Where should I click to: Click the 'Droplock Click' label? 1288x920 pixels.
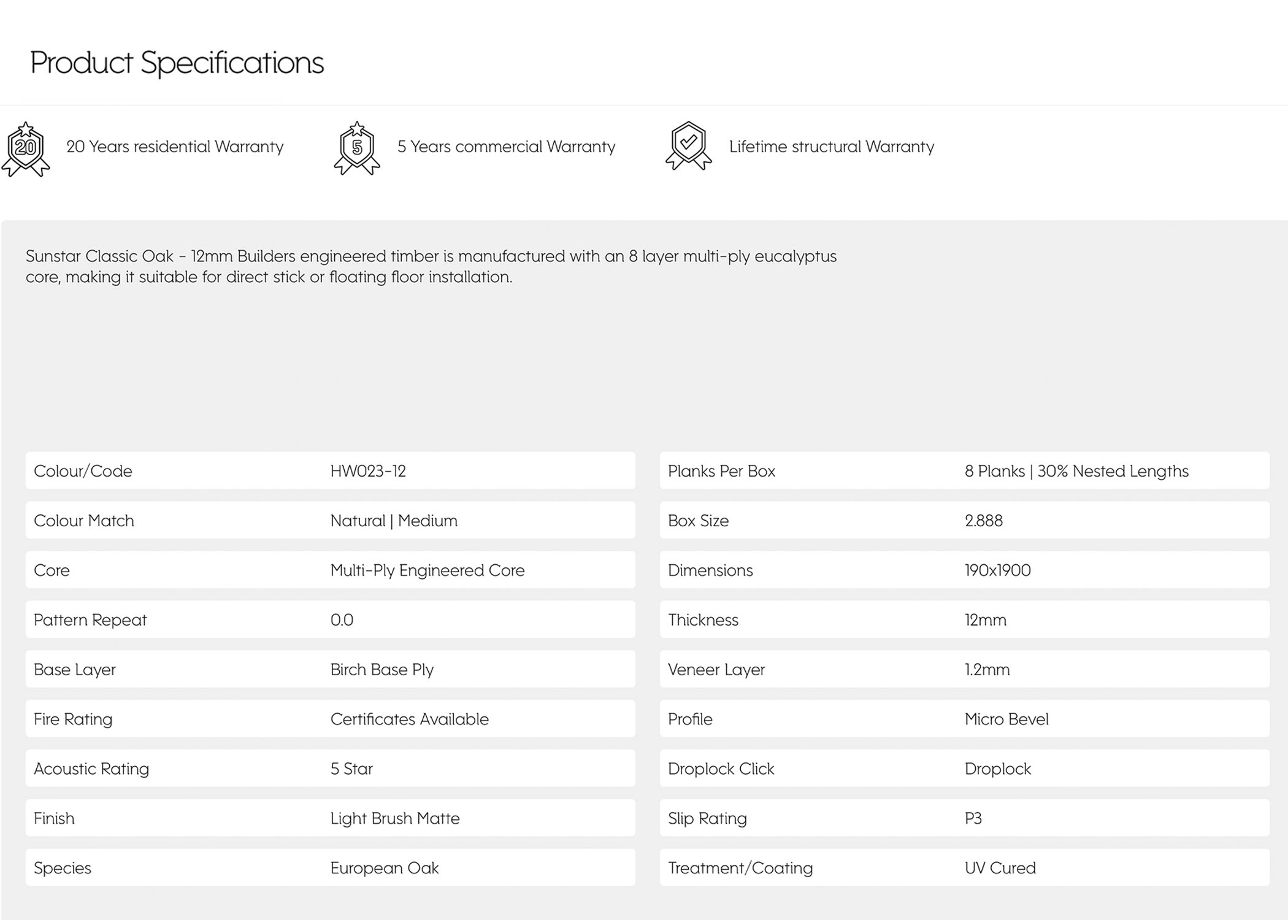(721, 769)
